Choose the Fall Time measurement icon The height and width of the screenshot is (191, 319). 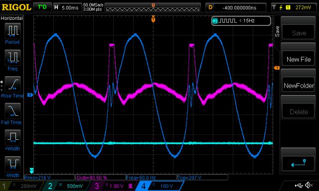pyautogui.click(x=12, y=111)
